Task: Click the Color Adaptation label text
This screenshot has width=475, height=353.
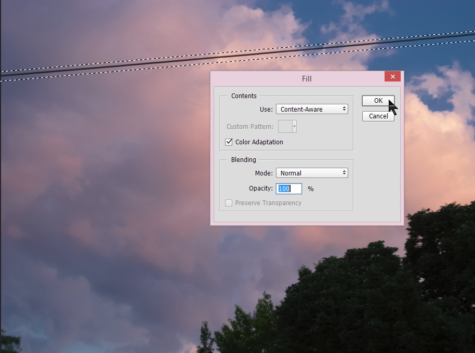Action: [259, 142]
